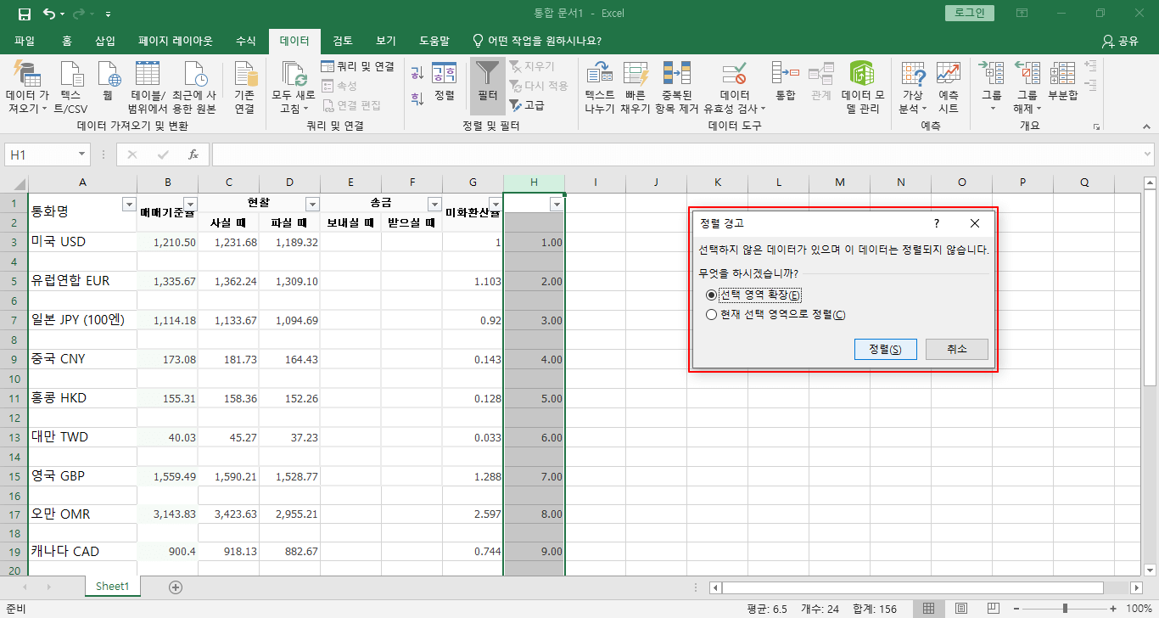The width and height of the screenshot is (1159, 618).
Task: Select the Sheet1 tab
Action: tap(112, 586)
